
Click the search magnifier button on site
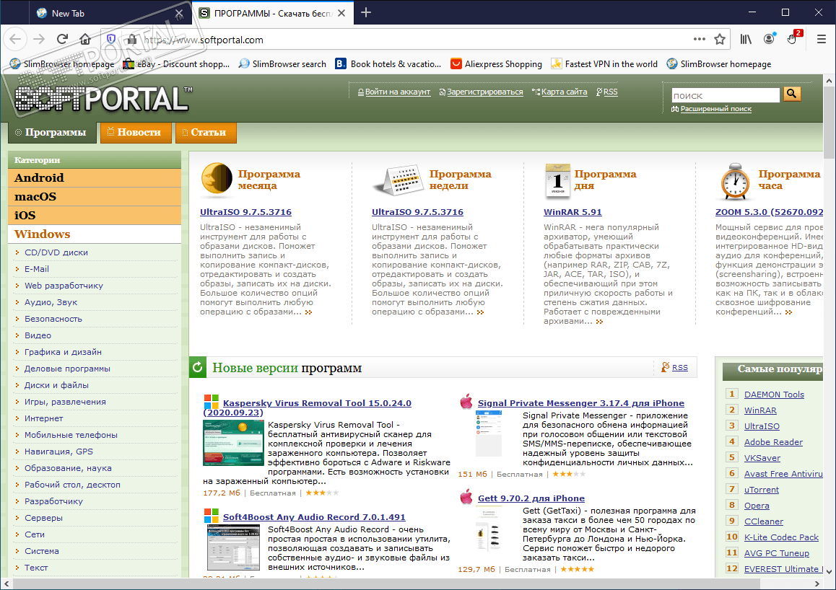[x=792, y=94]
